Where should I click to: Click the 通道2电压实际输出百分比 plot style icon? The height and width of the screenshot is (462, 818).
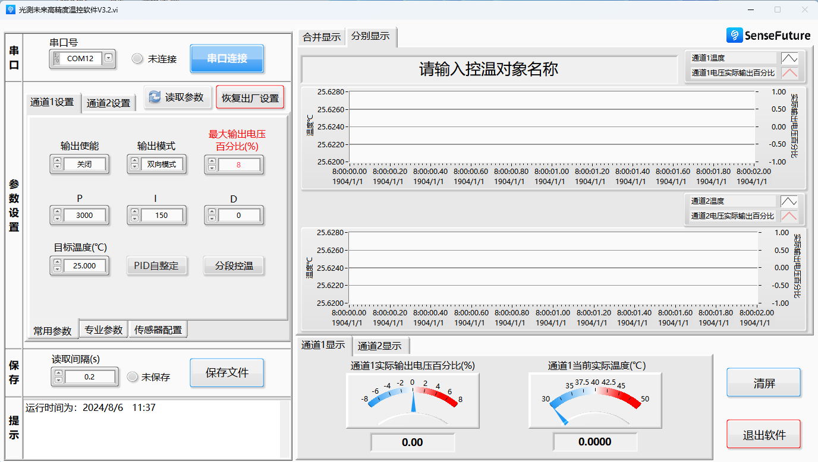coord(789,216)
